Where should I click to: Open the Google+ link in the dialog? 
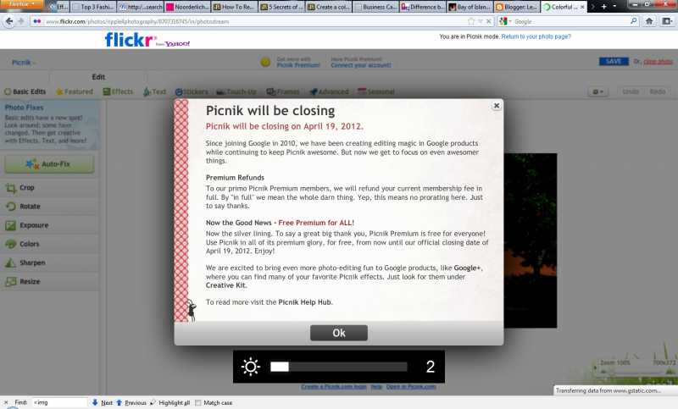(x=467, y=268)
